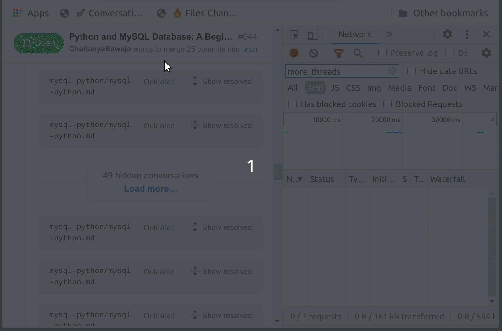502x331 pixels.
Task: Show resolved for first mysql-python thread
Action: [221, 81]
